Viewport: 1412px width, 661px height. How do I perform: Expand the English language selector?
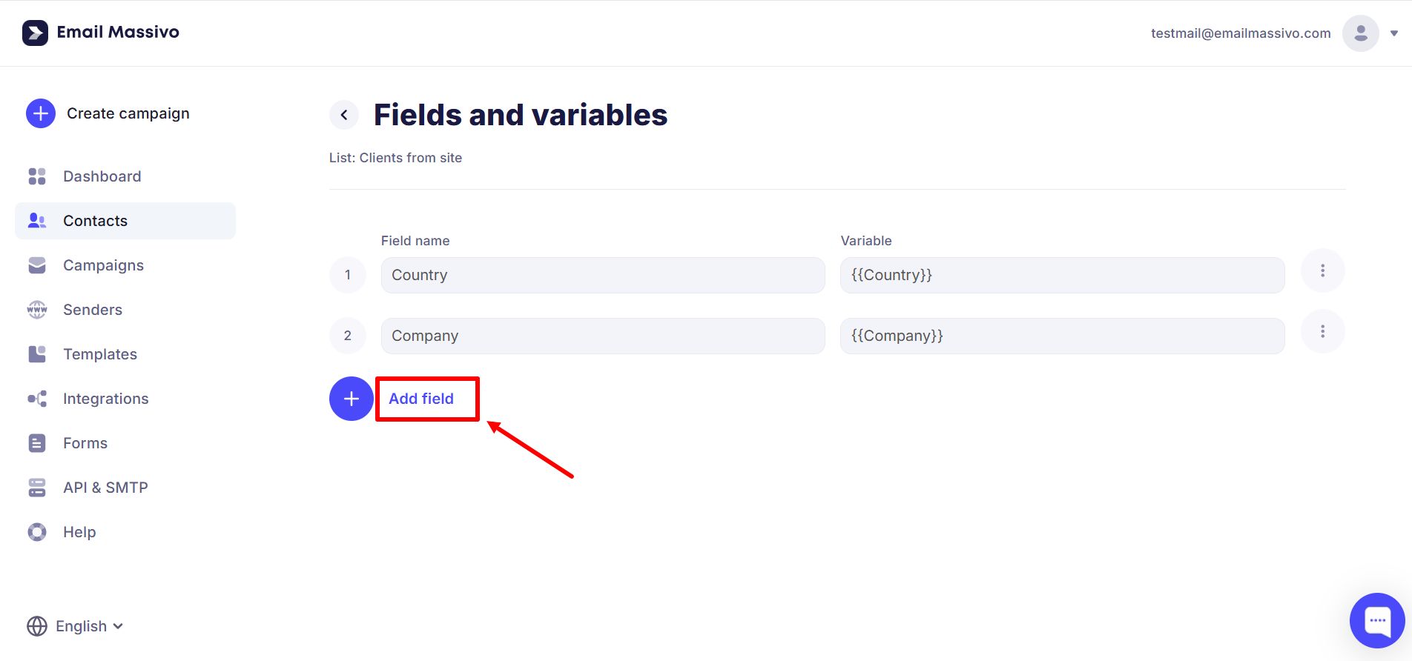75,626
